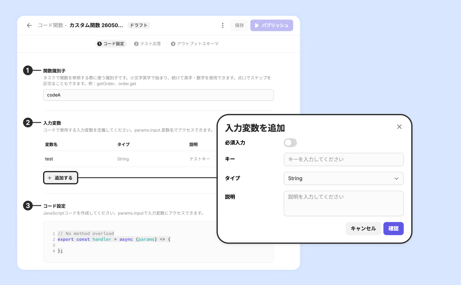Click the 確認 button

click(393, 229)
